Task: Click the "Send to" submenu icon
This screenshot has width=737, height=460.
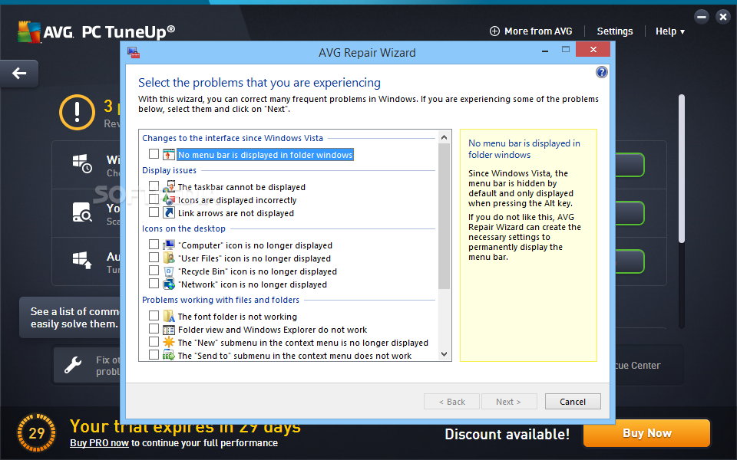Action: click(x=169, y=355)
